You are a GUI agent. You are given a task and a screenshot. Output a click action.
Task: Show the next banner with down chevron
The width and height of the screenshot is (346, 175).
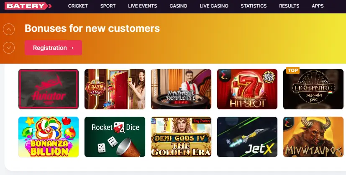(9, 48)
